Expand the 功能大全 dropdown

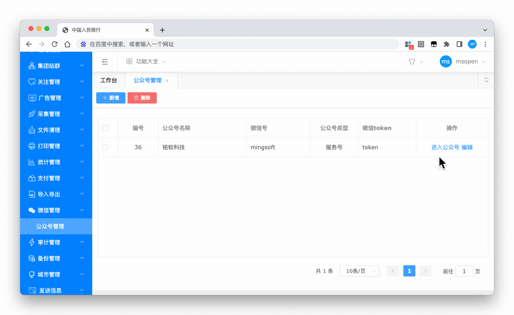coord(146,62)
